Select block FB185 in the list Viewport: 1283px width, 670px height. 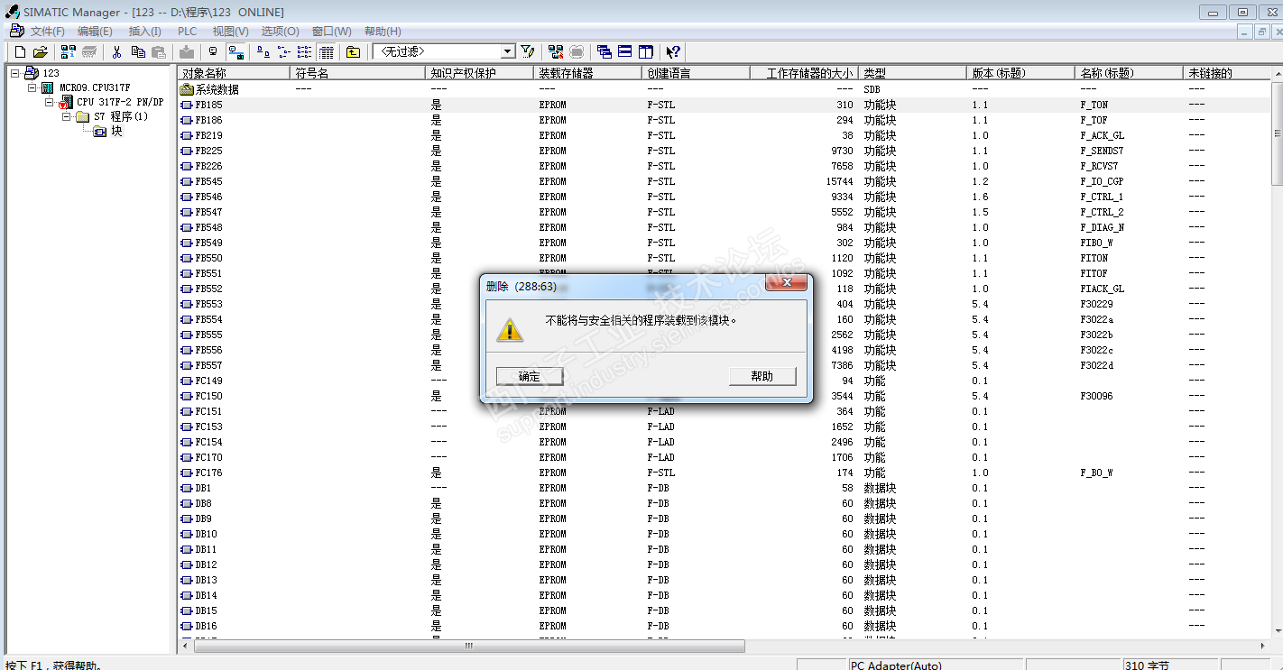208,105
